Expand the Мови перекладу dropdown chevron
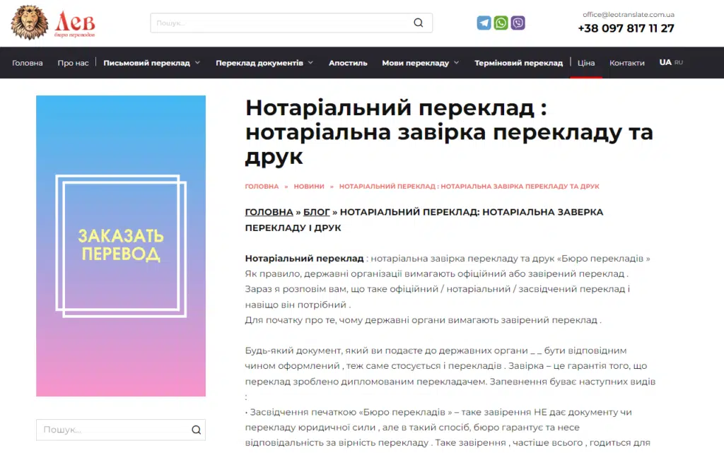Image resolution: width=724 pixels, height=453 pixels. 457,63
